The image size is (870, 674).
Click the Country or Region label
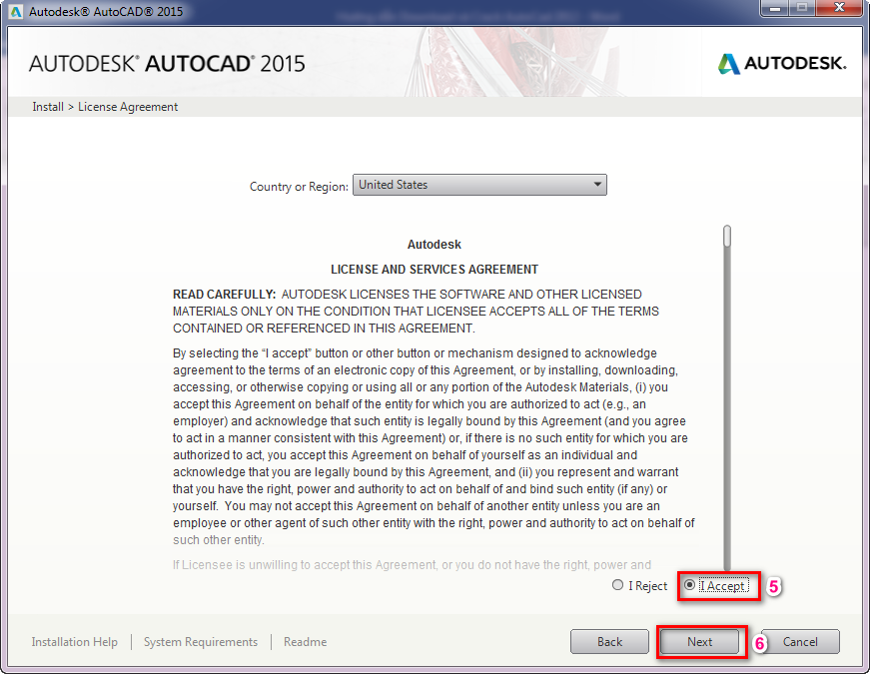pyautogui.click(x=299, y=187)
